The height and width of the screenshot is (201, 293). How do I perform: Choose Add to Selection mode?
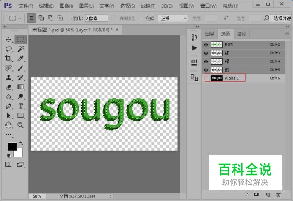point(41,18)
